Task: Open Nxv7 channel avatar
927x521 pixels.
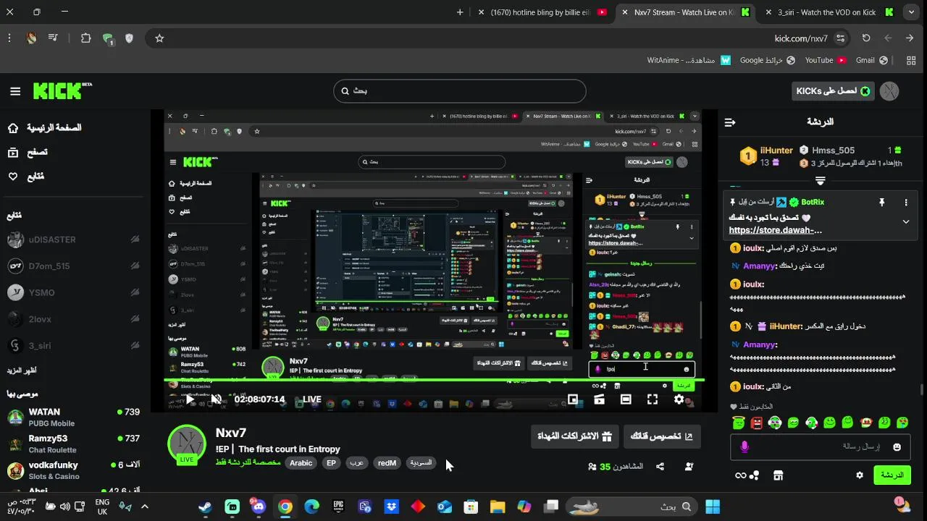Action: 187,444
